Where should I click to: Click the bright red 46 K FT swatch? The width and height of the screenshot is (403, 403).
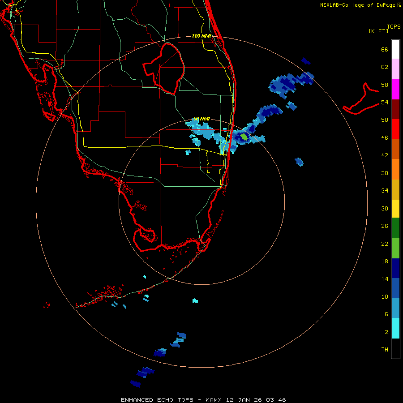(x=395, y=129)
